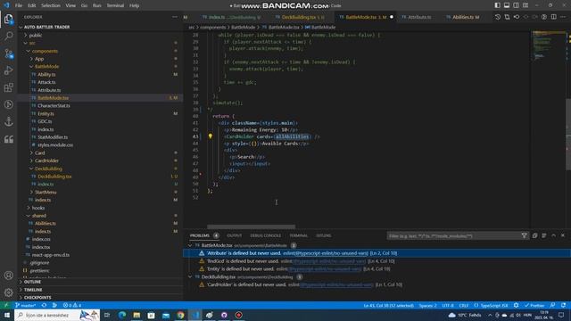Switch to the Attribute.ts editor tab
Image resolution: width=571 pixels, height=321 pixels.
[419, 17]
